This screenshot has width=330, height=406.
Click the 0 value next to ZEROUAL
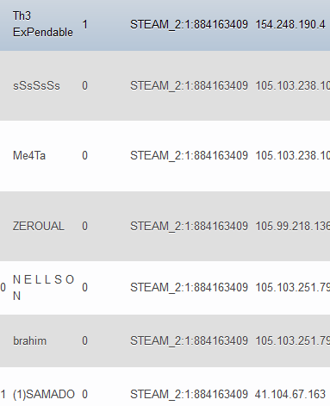(x=84, y=226)
